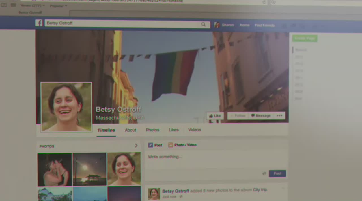Click the audience selector icon beside Post

tap(264, 173)
